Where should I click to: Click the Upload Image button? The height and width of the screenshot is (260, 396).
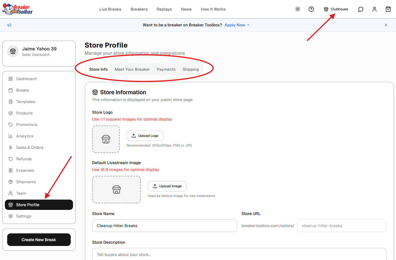click(167, 186)
